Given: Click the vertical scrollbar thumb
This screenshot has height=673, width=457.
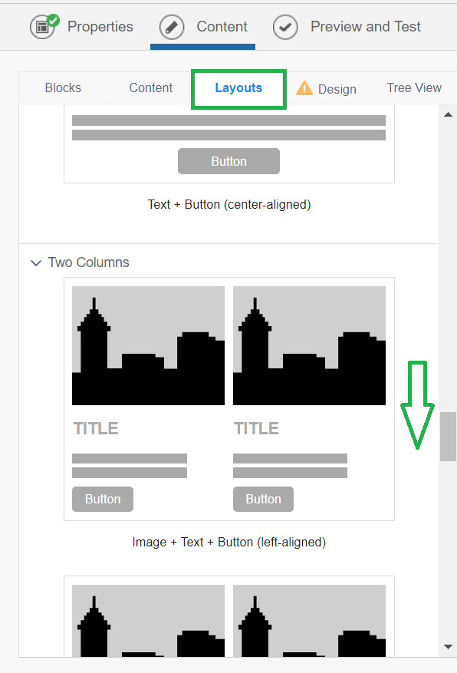Looking at the screenshot, I should [x=448, y=437].
